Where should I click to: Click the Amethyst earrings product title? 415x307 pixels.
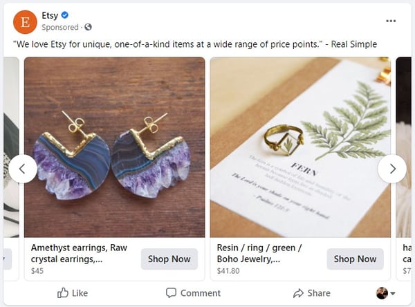click(80, 253)
